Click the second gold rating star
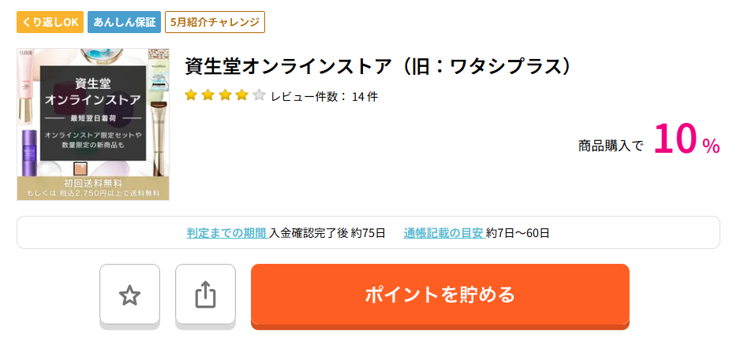Image resolution: width=744 pixels, height=341 pixels. click(x=207, y=95)
